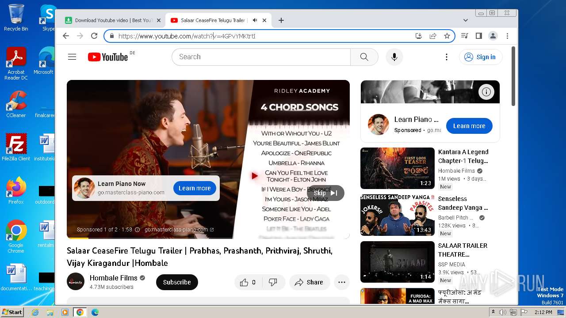Click Learn more in sidebar ad

pos(469,126)
